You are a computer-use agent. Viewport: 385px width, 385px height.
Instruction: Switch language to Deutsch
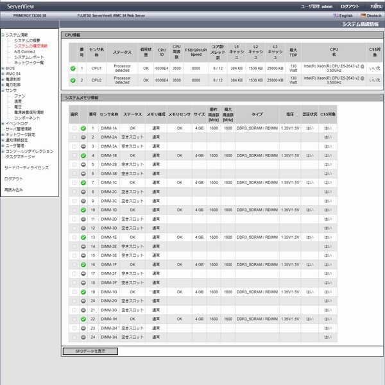click(x=374, y=15)
